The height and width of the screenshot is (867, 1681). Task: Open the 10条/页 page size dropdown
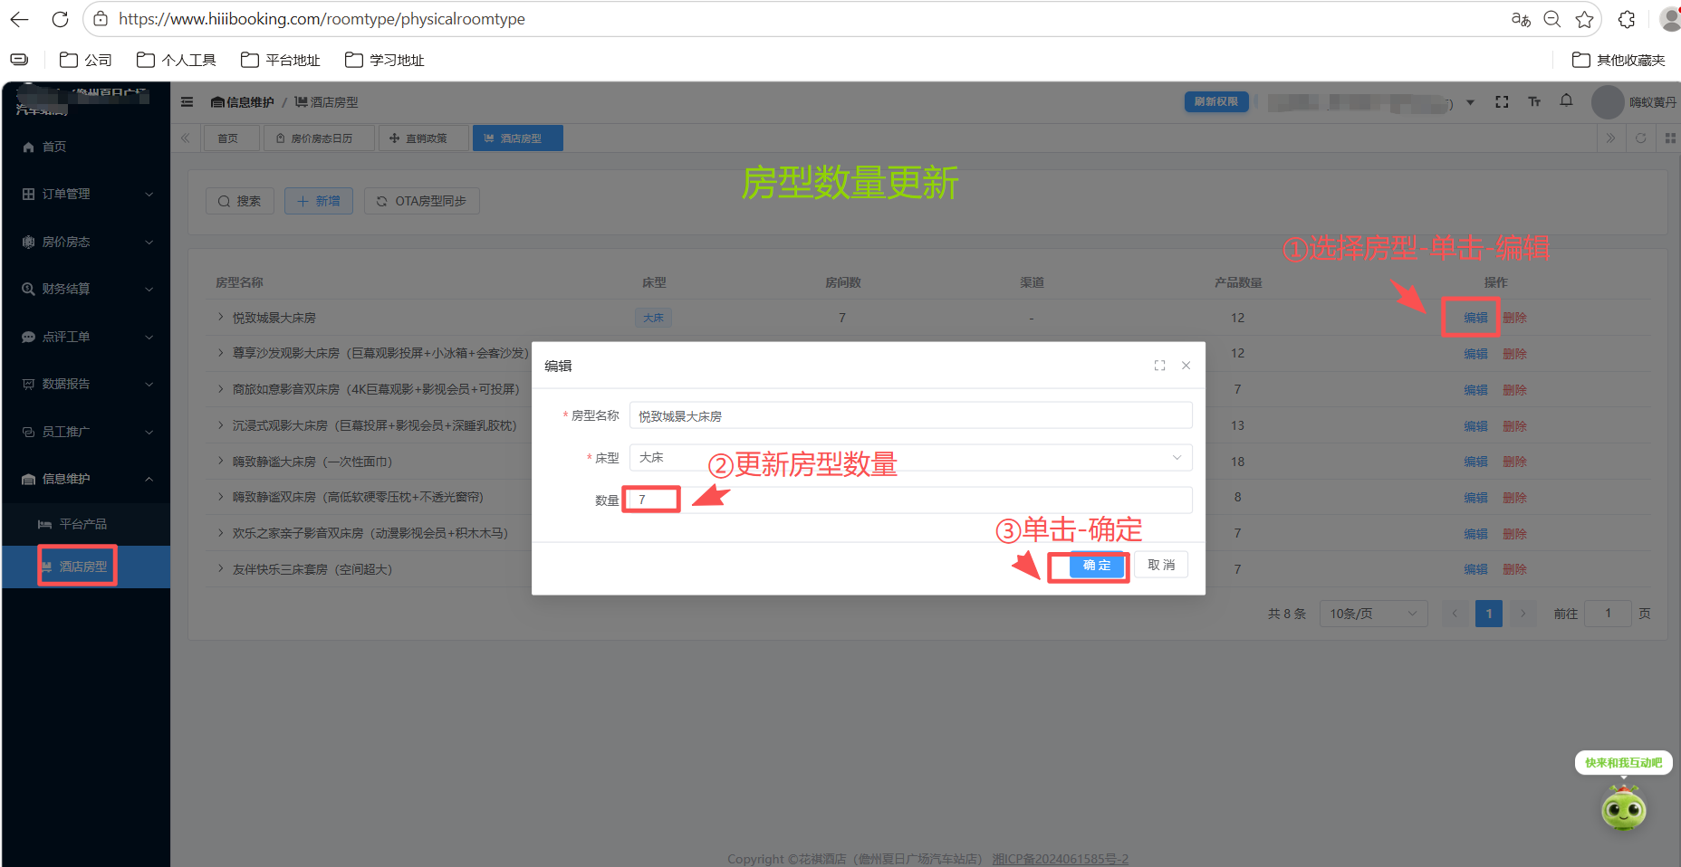pyautogui.click(x=1373, y=613)
